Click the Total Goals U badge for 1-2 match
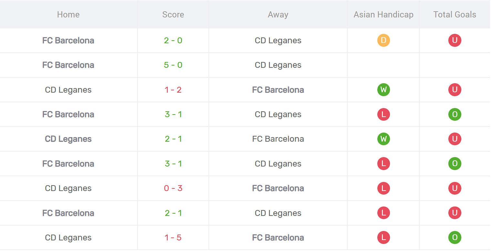491x252 pixels. pos(455,90)
